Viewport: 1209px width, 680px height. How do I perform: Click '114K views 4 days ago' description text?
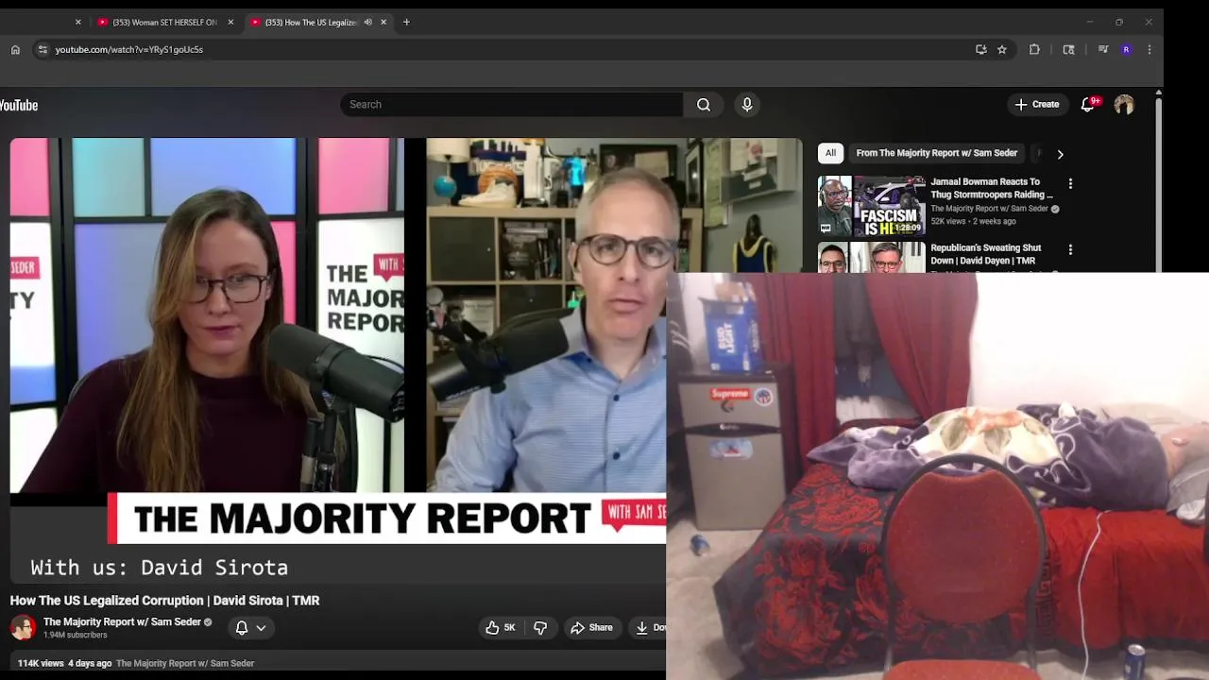64,663
